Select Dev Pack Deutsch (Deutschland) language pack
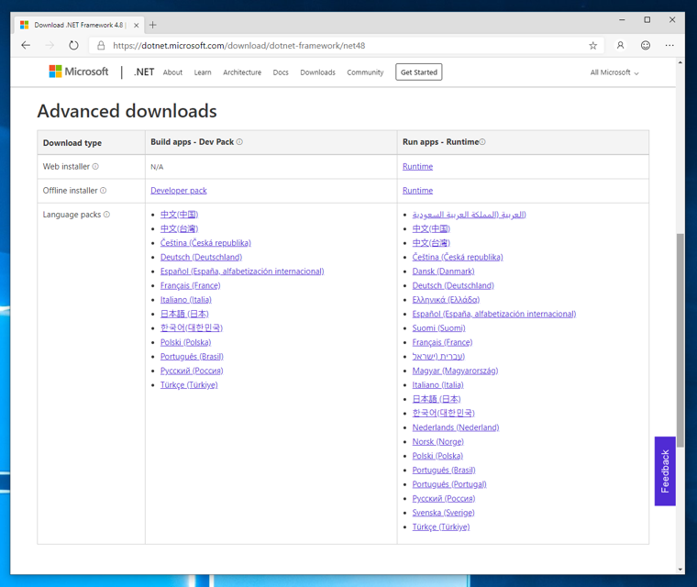The image size is (697, 587). coord(202,257)
